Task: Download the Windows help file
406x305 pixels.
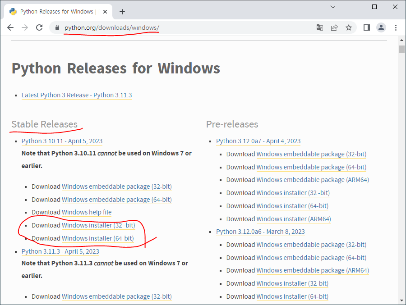Action: pyautogui.click(x=87, y=212)
